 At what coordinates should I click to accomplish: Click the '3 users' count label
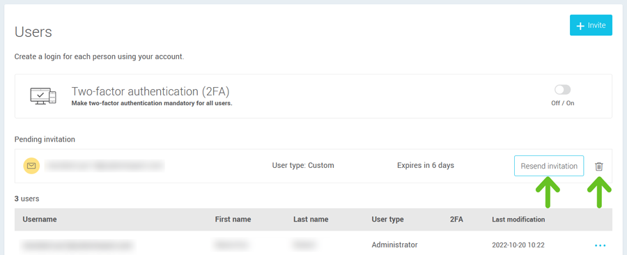pos(26,199)
